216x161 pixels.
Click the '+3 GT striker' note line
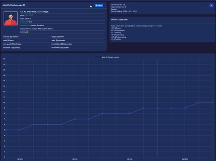pyautogui.click(x=116, y=39)
